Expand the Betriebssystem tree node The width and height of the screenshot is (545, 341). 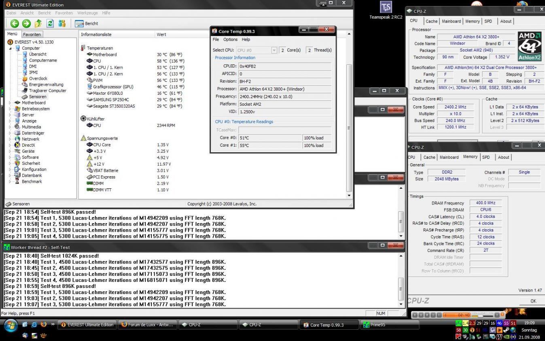pos(11,109)
